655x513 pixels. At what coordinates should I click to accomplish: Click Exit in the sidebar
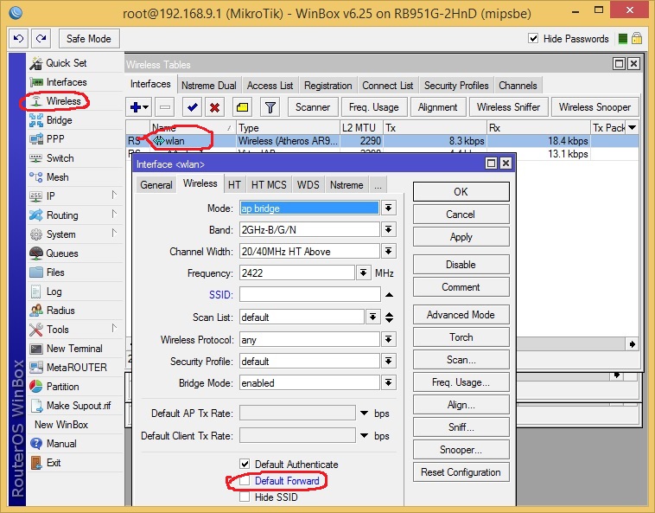(53, 463)
